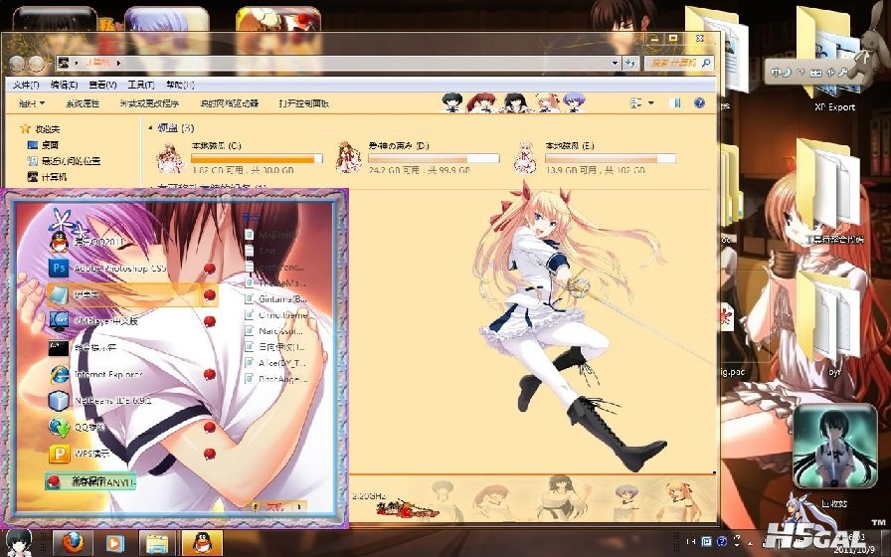Screen dimensions: 891x557
Task: Open recent file starting with Alice
Action: click(276, 363)
